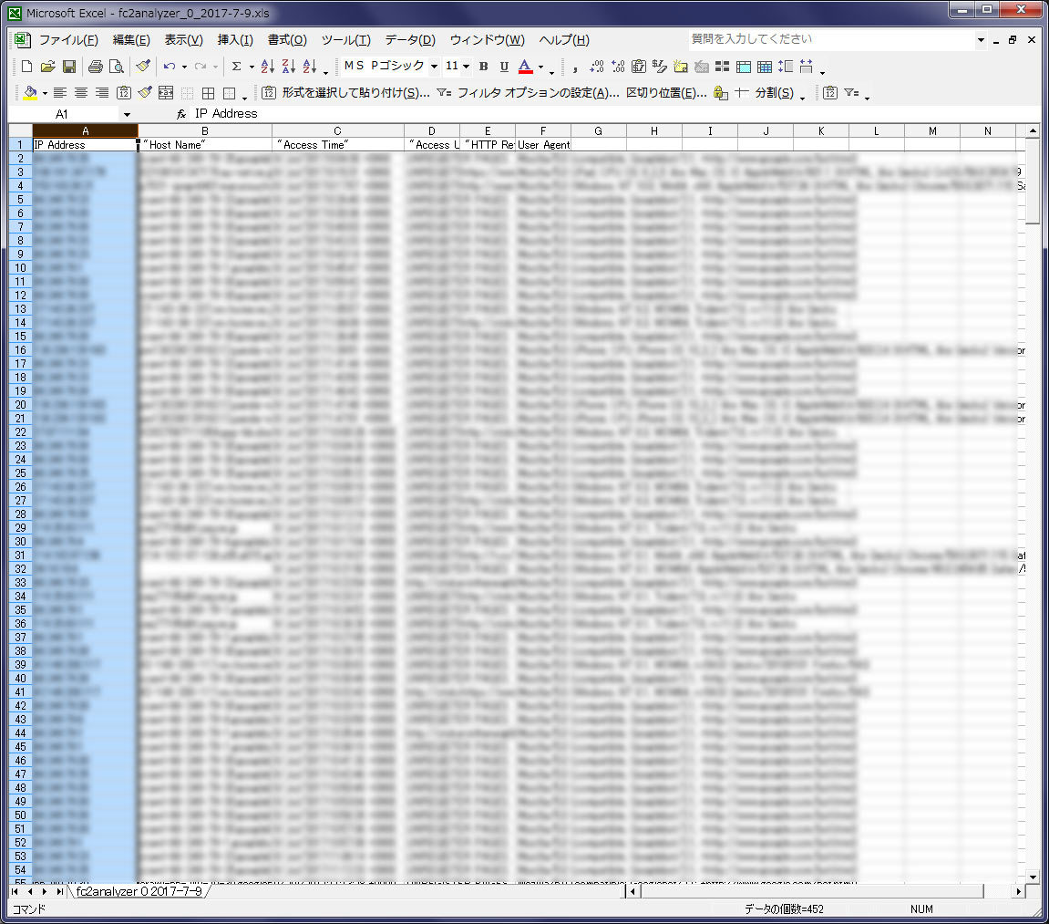Open the ウィンドウ menu

pos(487,40)
